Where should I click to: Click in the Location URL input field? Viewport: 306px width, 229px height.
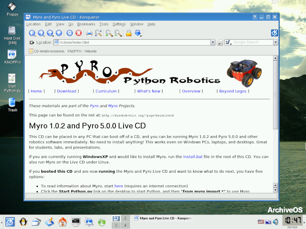(x=132, y=43)
